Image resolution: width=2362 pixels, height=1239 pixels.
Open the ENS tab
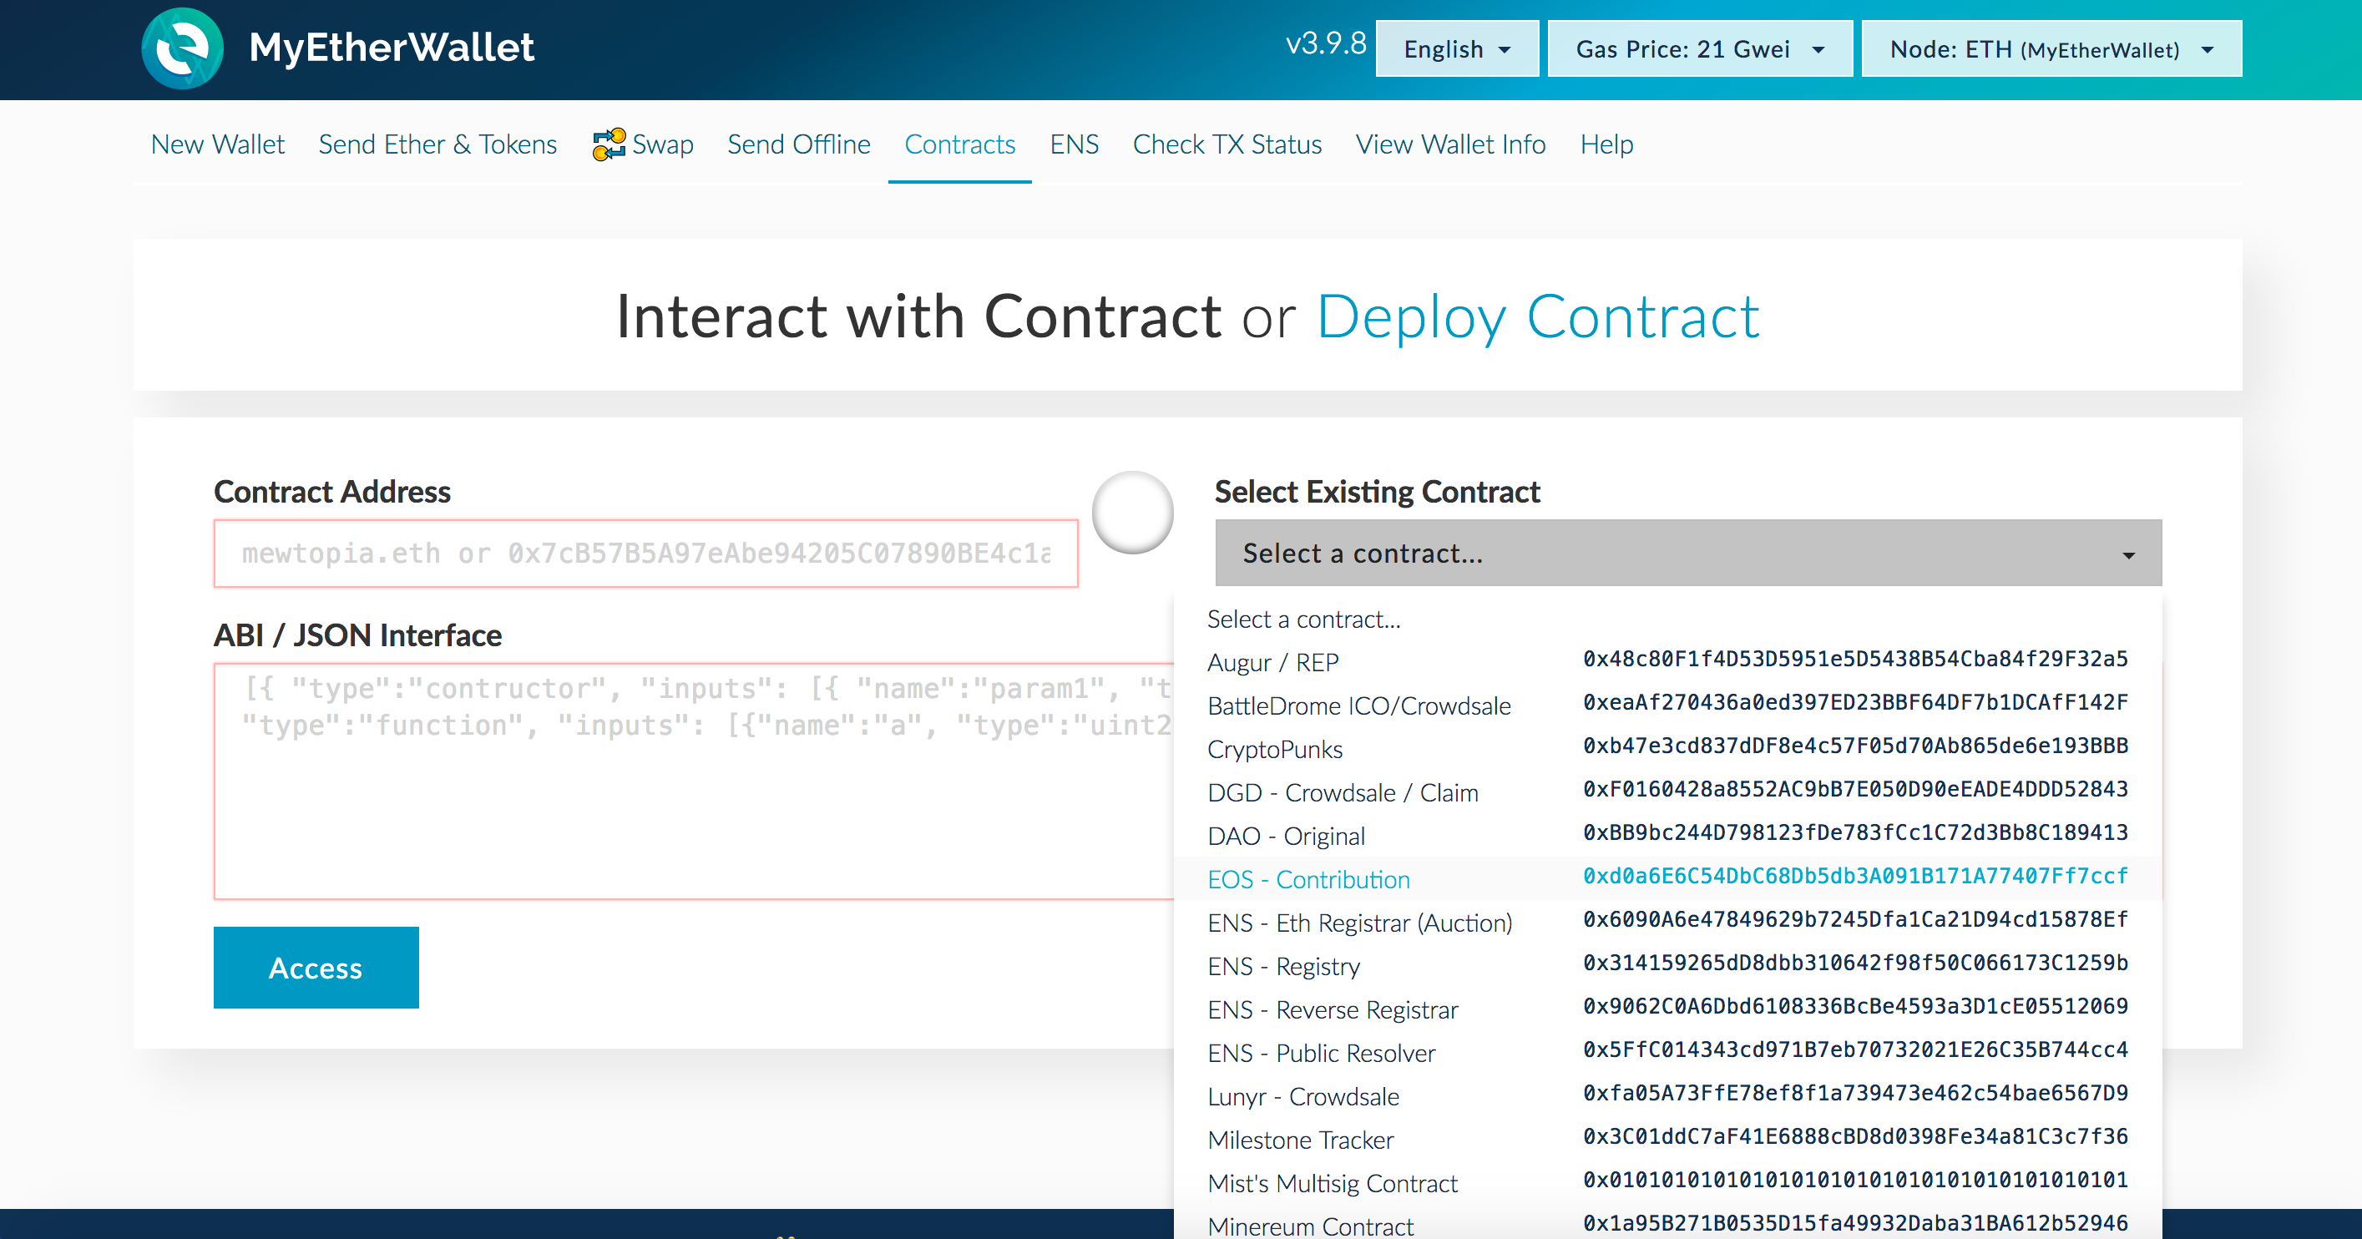click(1074, 144)
